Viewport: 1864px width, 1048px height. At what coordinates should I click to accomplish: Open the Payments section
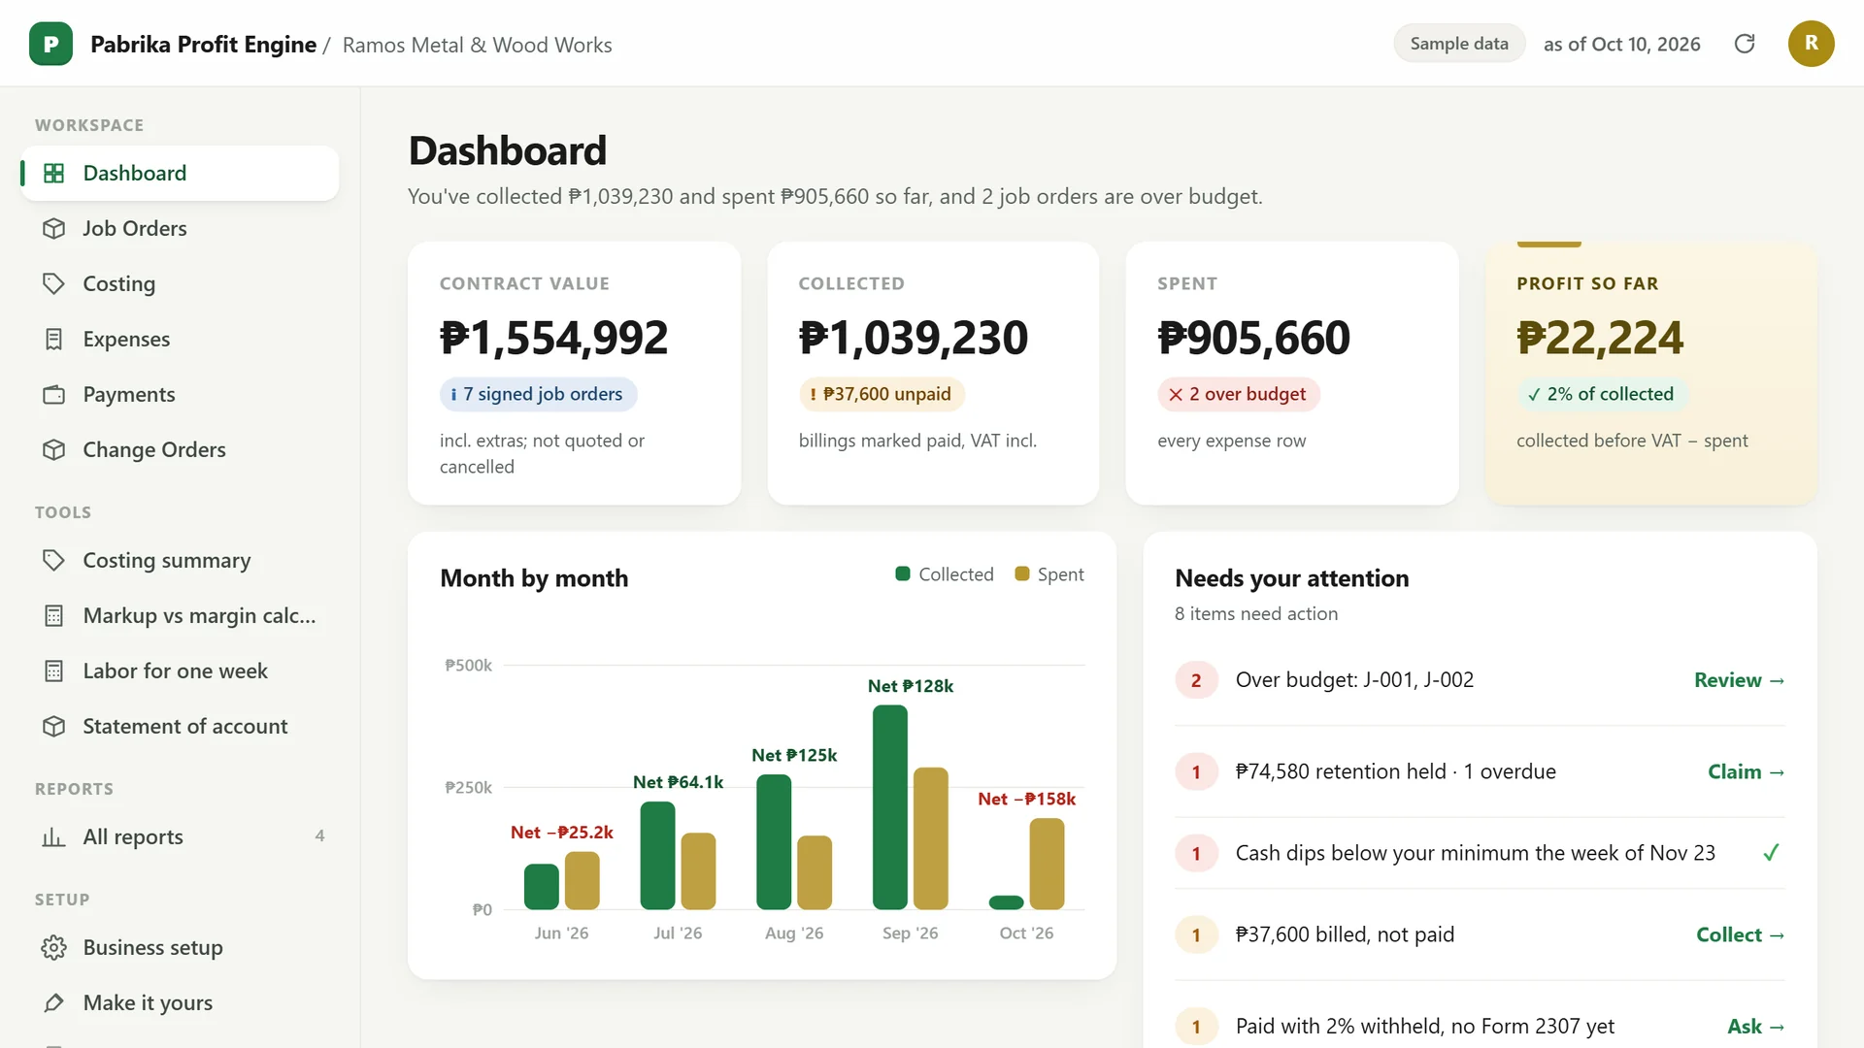coord(180,394)
